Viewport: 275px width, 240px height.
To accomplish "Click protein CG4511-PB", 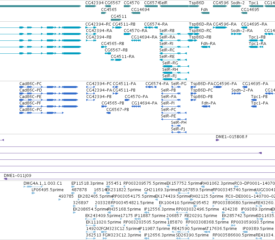I will pos(116,93).
